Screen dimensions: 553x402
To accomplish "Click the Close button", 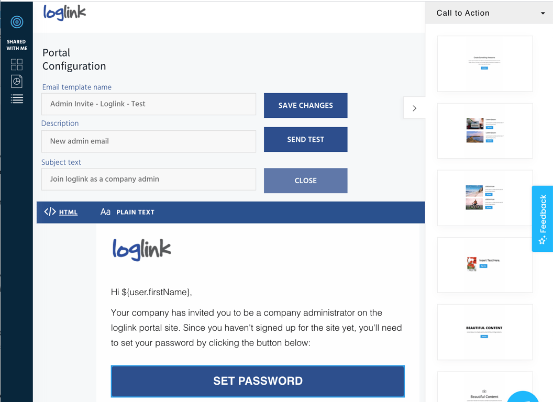I will tap(305, 181).
